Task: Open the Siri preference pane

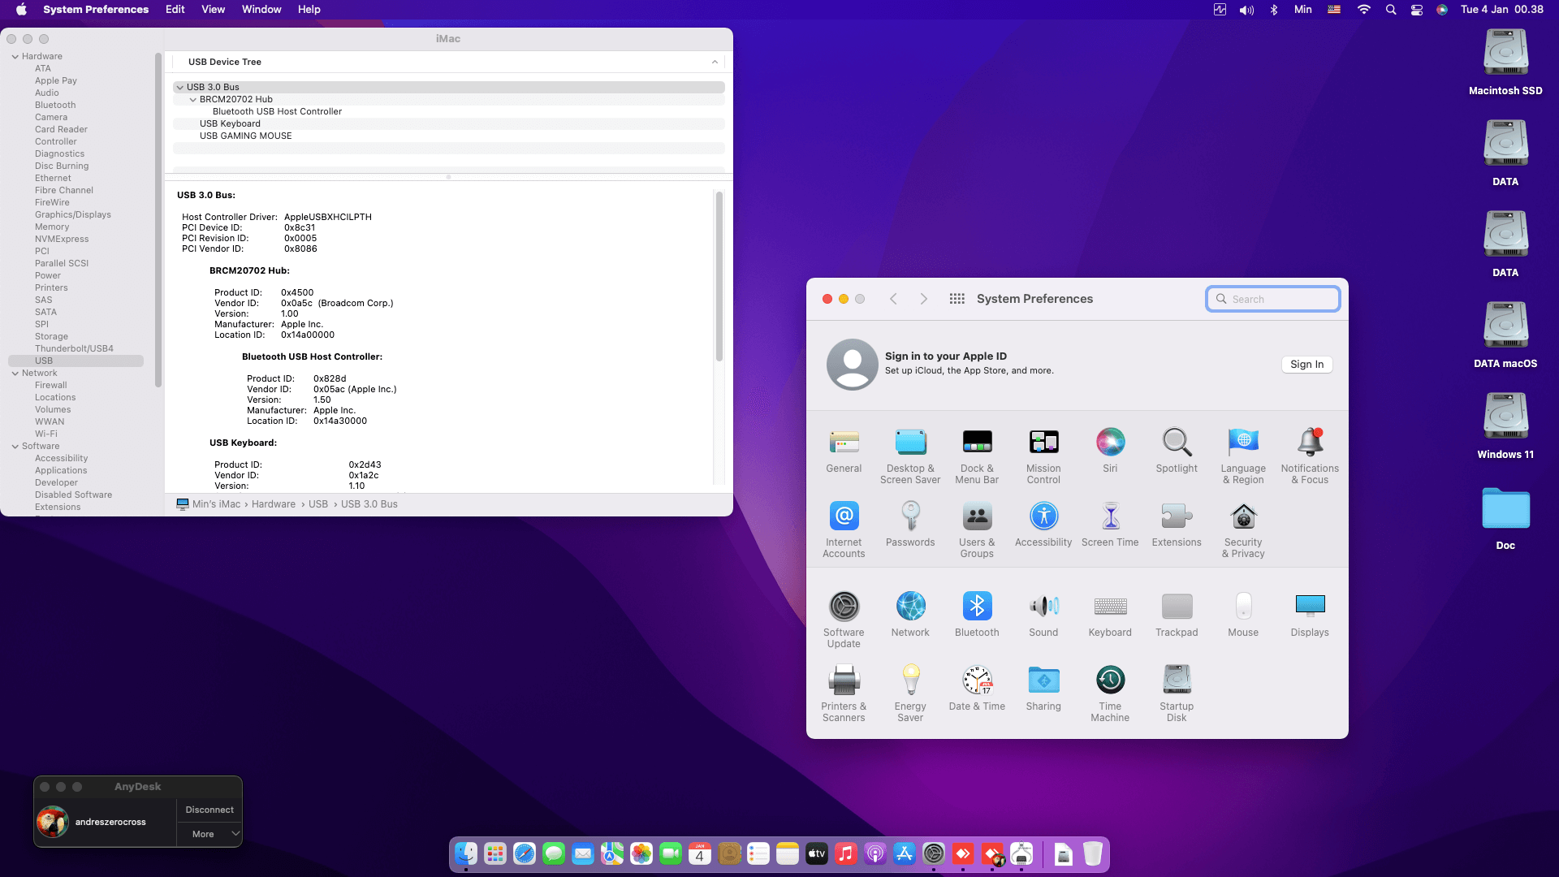Action: pos(1110,451)
